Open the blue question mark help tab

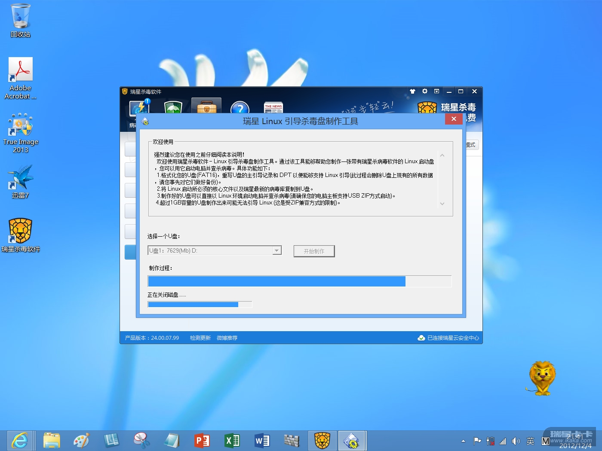click(x=240, y=107)
